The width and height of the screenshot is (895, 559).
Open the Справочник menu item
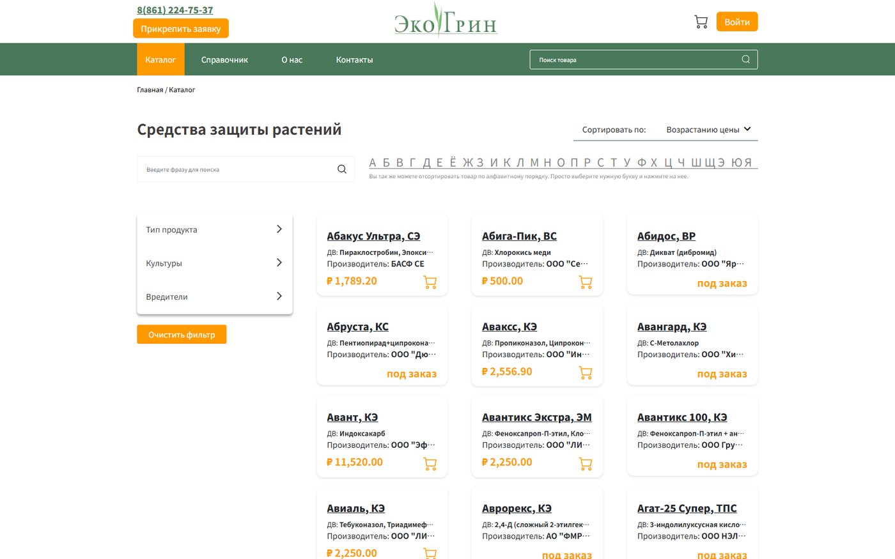coord(224,59)
